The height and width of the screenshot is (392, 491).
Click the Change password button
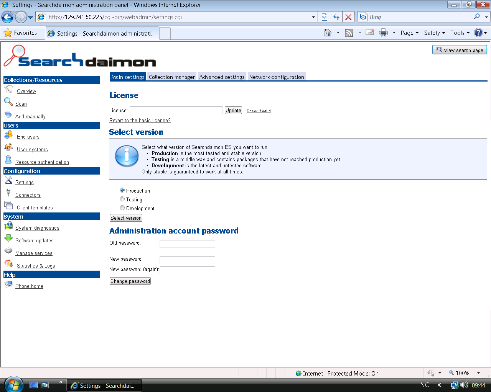coord(130,281)
